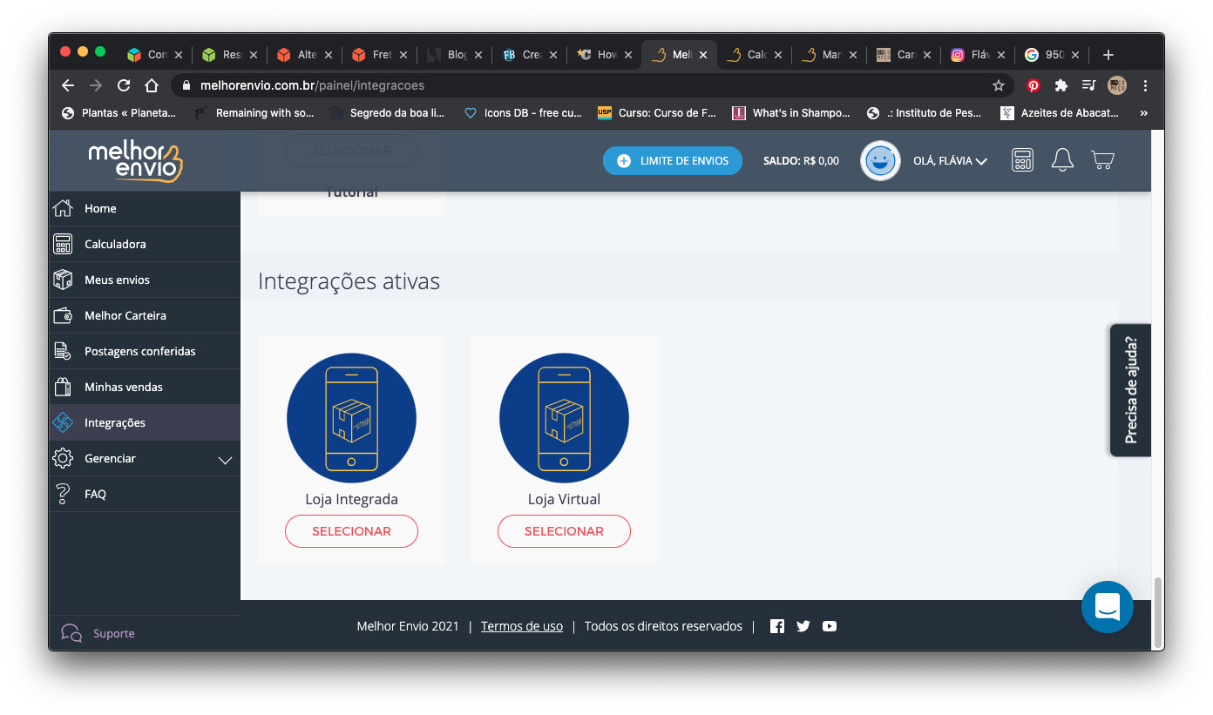Open notifications bell icon
The width and height of the screenshot is (1213, 715).
(1062, 160)
